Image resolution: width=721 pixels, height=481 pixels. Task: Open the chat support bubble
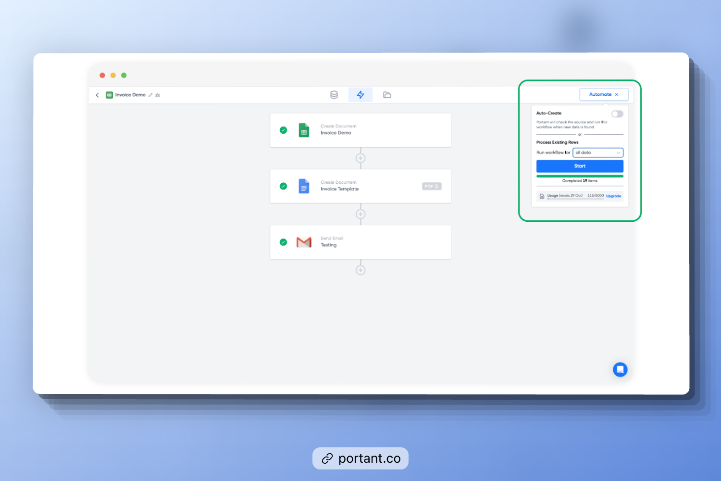(x=620, y=369)
